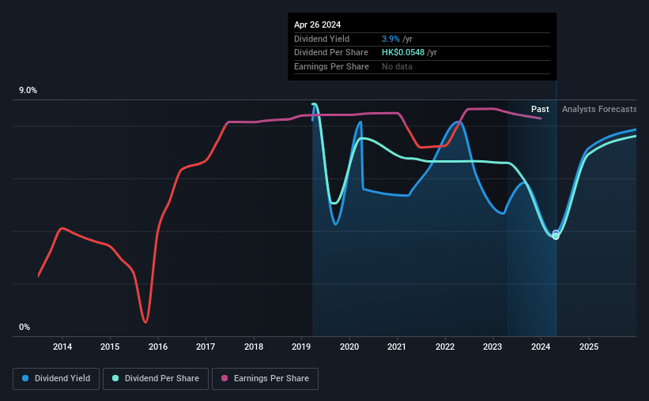Click the Apr 2024 data point marker
Screen dimensions: 649x401
[556, 235]
